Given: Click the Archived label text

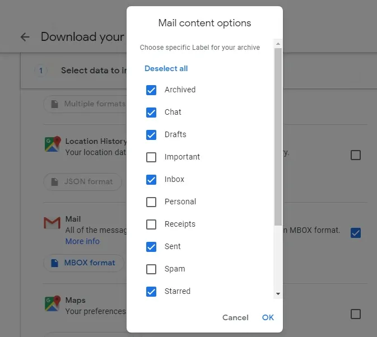Looking at the screenshot, I should tap(180, 90).
